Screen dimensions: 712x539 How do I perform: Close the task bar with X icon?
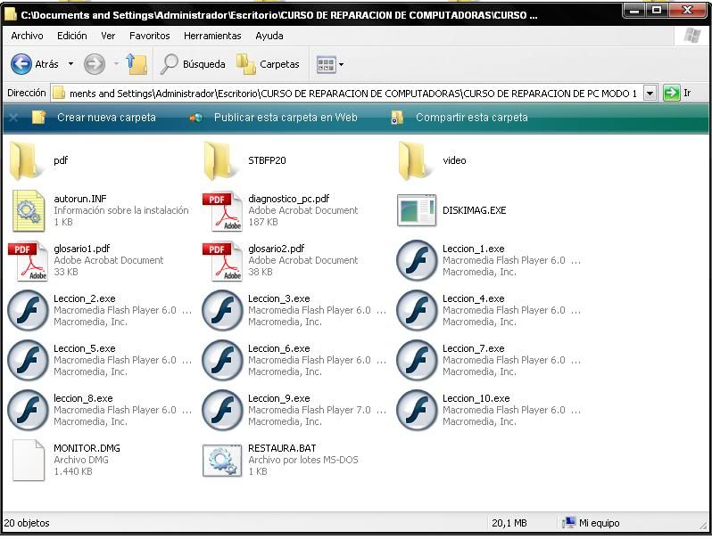(x=13, y=118)
